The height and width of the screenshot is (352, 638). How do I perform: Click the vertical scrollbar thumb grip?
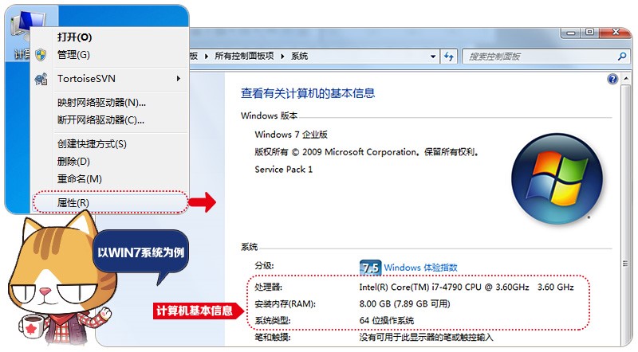625,264
